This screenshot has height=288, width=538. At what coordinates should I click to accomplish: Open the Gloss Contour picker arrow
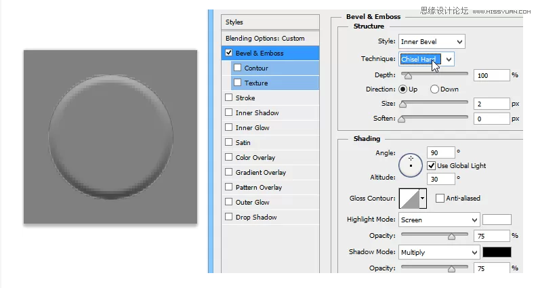click(x=423, y=198)
